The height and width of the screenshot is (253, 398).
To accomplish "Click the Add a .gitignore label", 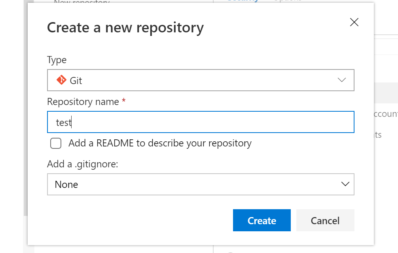I will [x=83, y=164].
